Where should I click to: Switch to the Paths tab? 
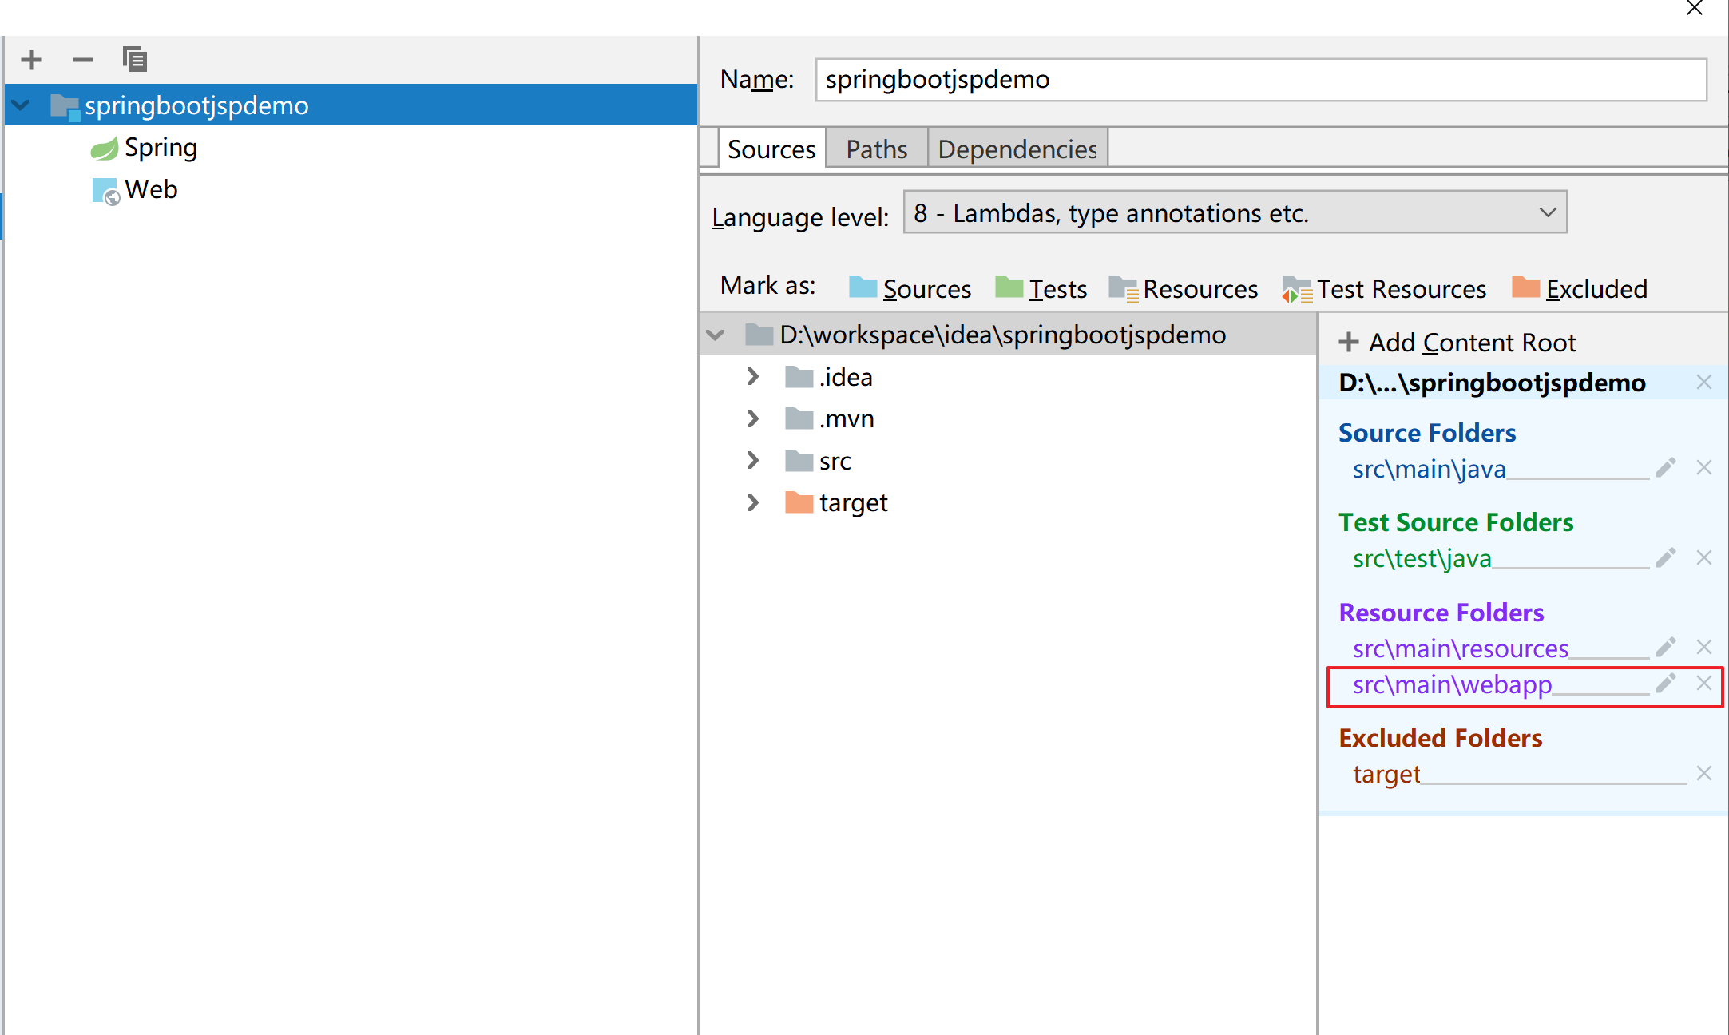pos(876,149)
